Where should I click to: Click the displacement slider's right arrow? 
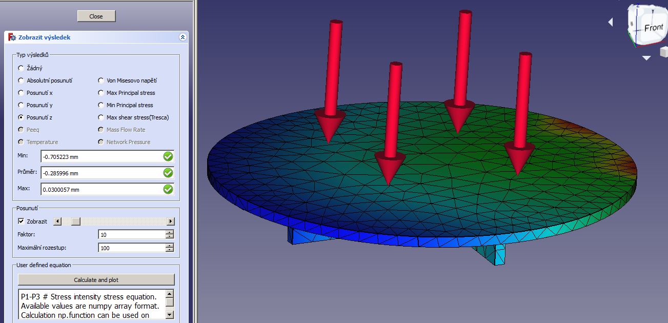[170, 221]
